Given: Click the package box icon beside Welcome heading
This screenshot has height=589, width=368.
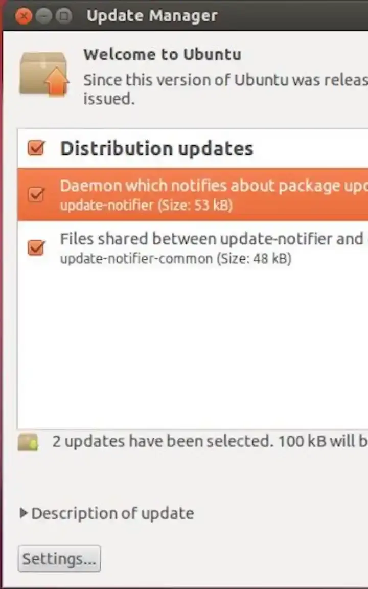Looking at the screenshot, I should (43, 74).
